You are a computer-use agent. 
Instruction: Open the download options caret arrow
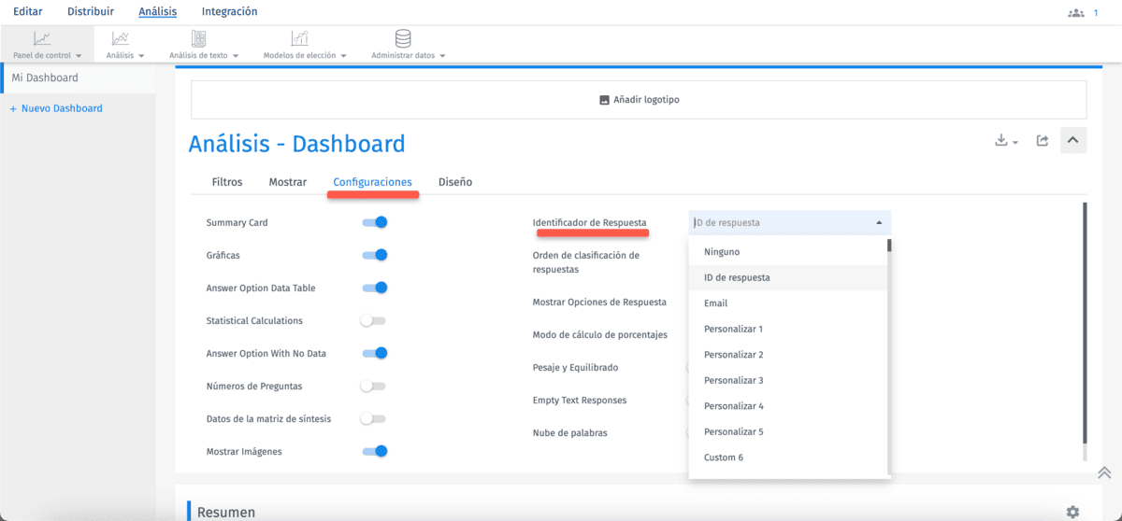click(1015, 143)
